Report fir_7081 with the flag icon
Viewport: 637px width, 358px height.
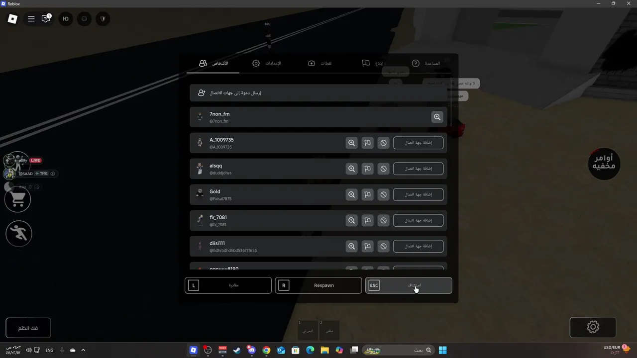click(367, 220)
